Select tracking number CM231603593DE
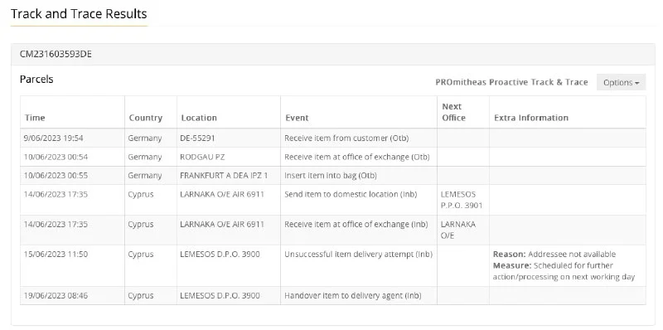 56,54
